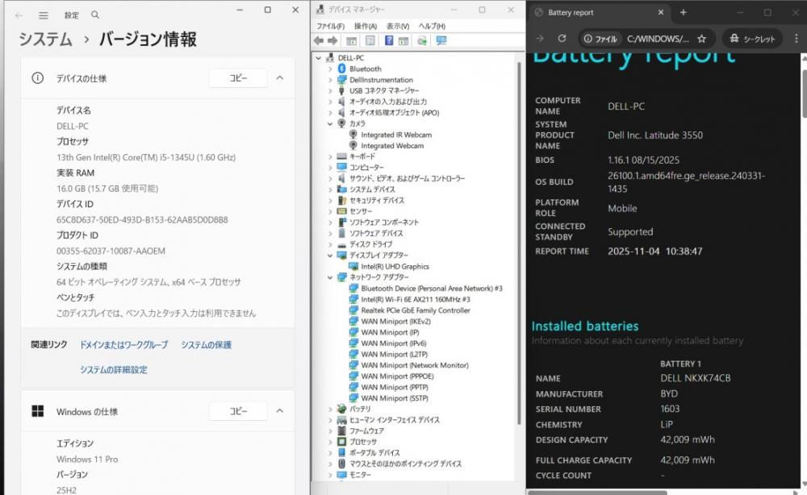Viewport: 807px width, 495px height.
Task: Collapse the DELL-PC root node
Action: click(x=319, y=58)
